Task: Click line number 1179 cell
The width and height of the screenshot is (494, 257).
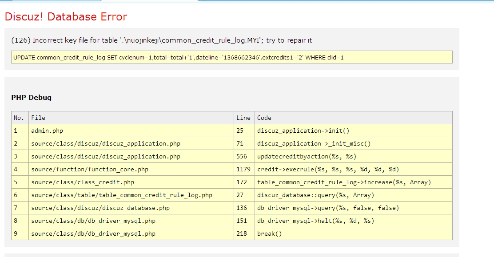Action: click(x=243, y=169)
